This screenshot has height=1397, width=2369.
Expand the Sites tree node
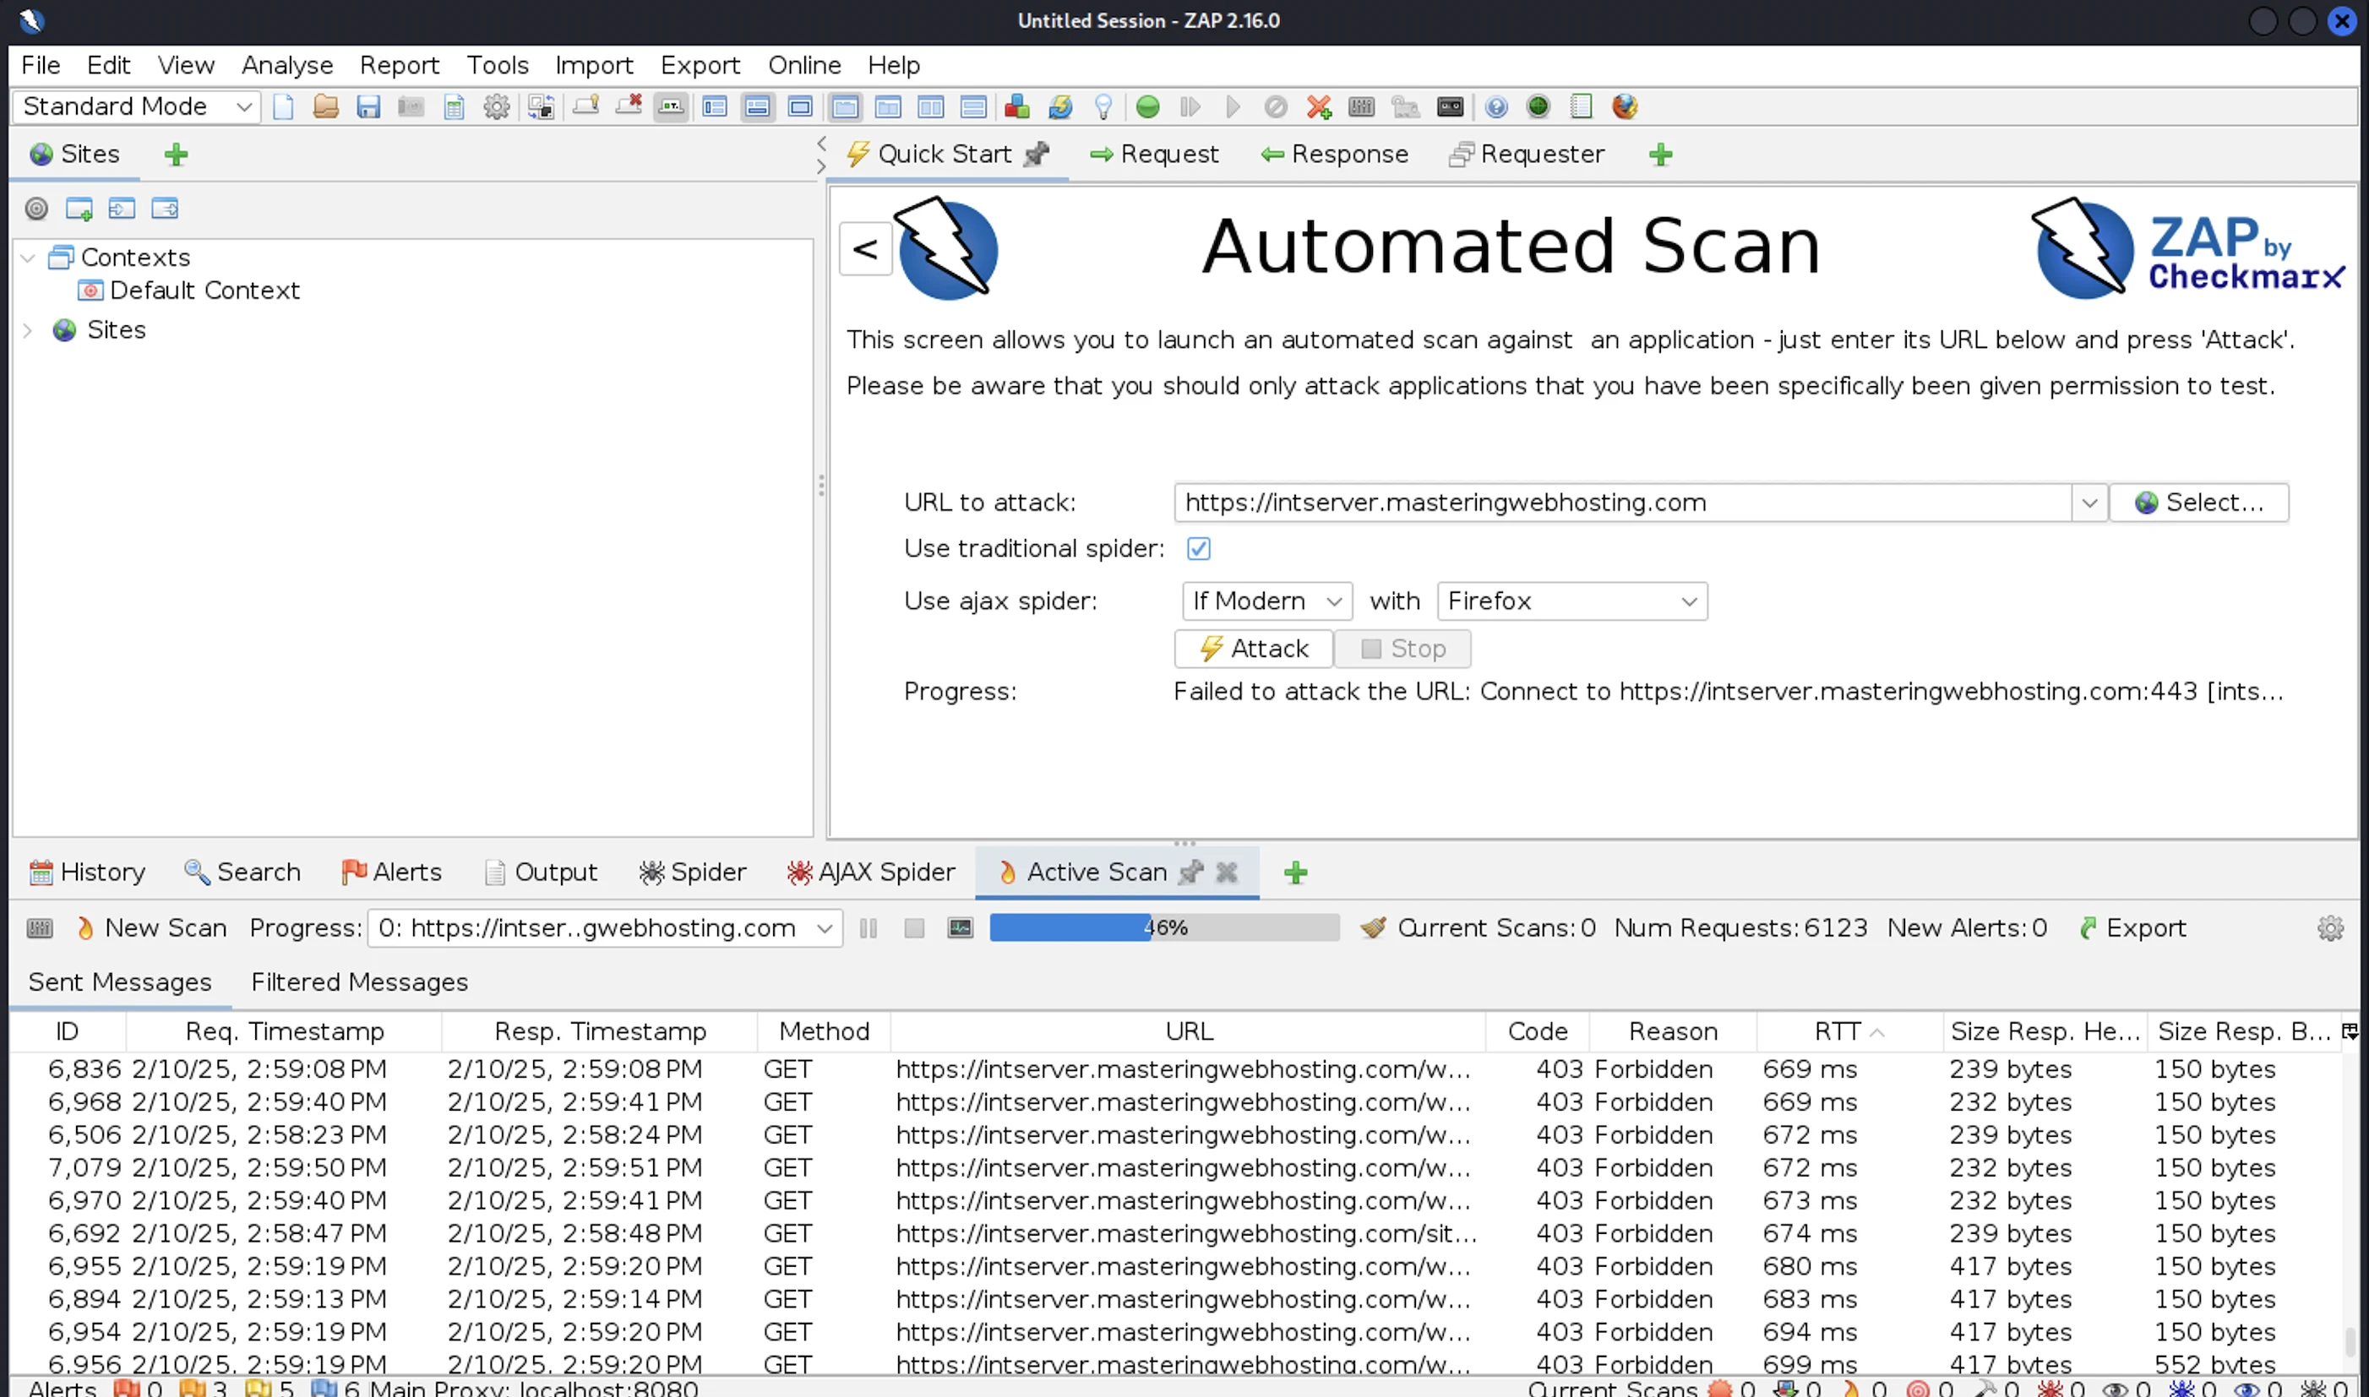click(x=27, y=330)
